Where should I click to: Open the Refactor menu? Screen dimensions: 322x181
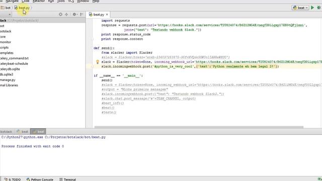point(39,1)
